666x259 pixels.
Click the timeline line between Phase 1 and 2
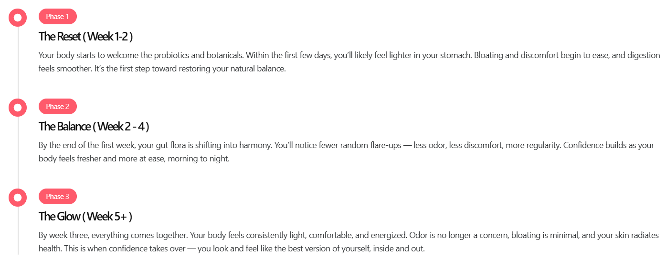click(x=18, y=62)
